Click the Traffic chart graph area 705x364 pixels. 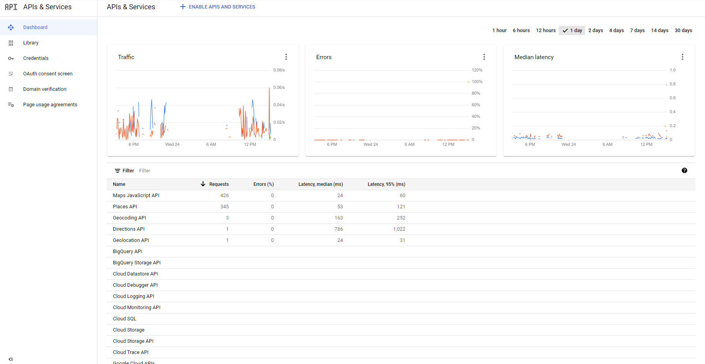[x=193, y=105]
